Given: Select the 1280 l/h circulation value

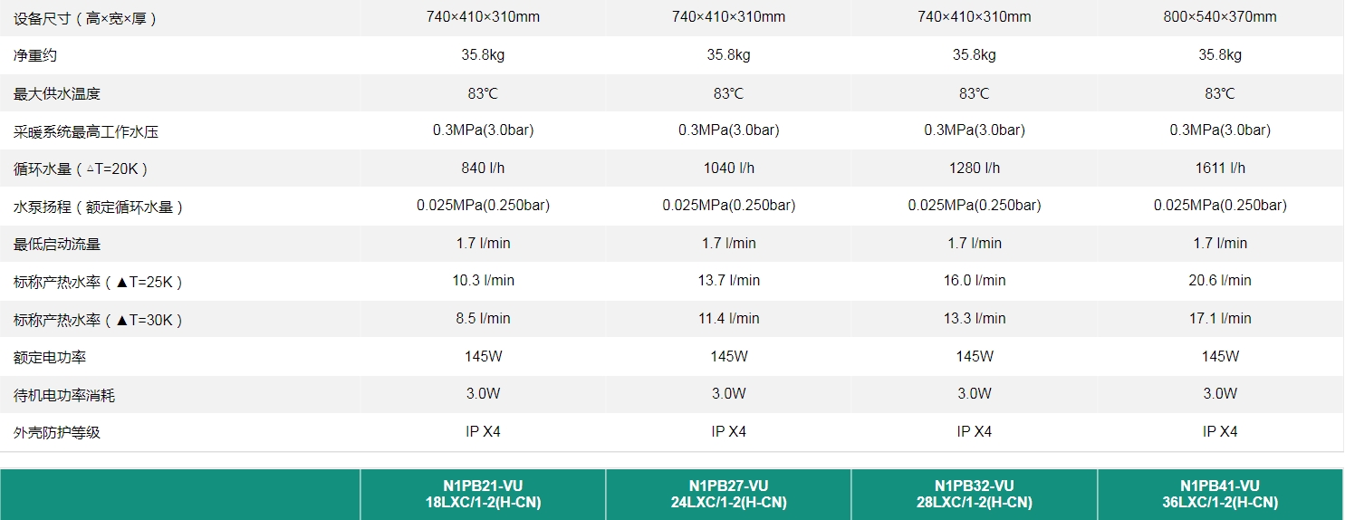Looking at the screenshot, I should 974,169.
